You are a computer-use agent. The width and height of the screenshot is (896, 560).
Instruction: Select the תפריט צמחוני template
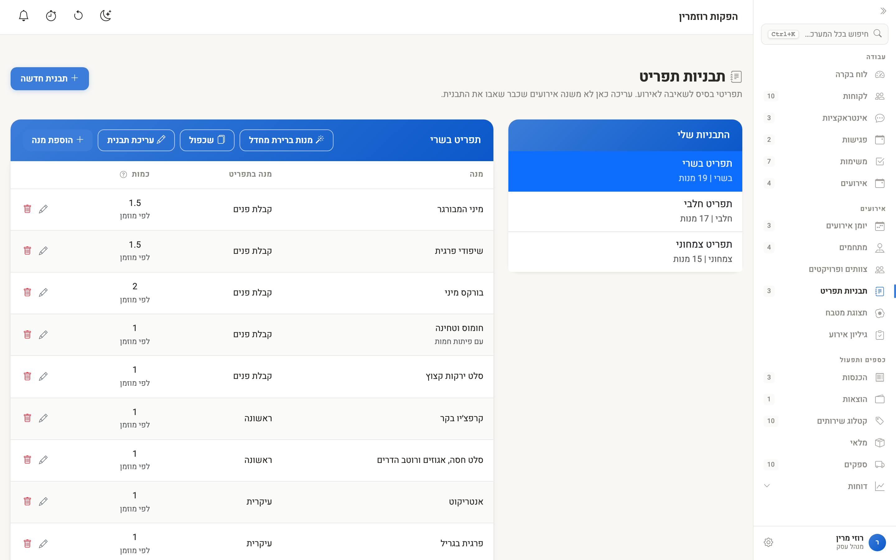click(625, 252)
